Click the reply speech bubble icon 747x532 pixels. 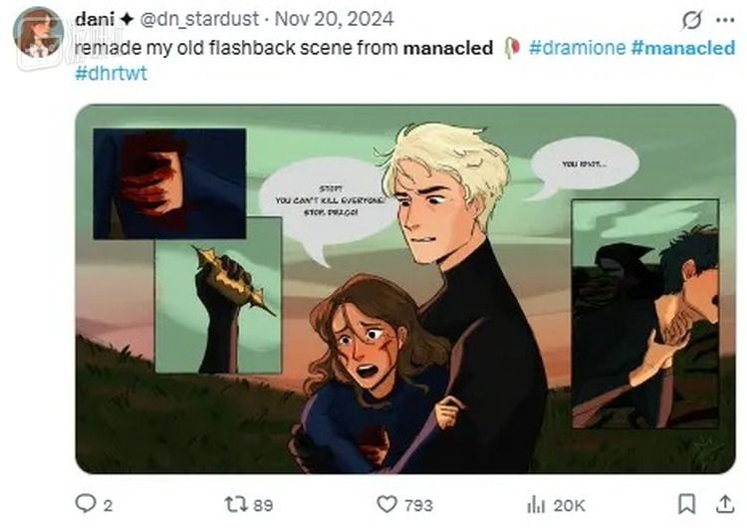pyautogui.click(x=87, y=505)
